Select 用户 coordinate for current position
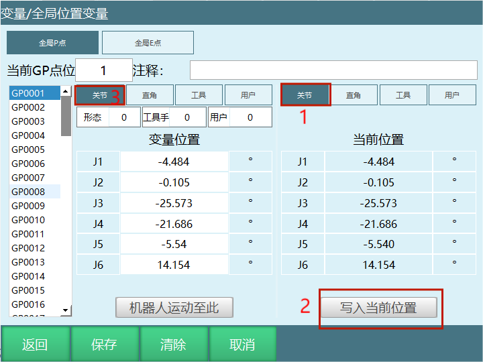Viewport: 483px width, 362px height. tap(451, 95)
